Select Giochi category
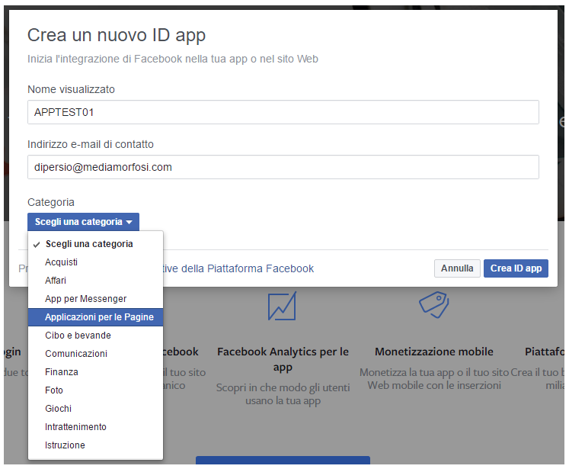 95,408
